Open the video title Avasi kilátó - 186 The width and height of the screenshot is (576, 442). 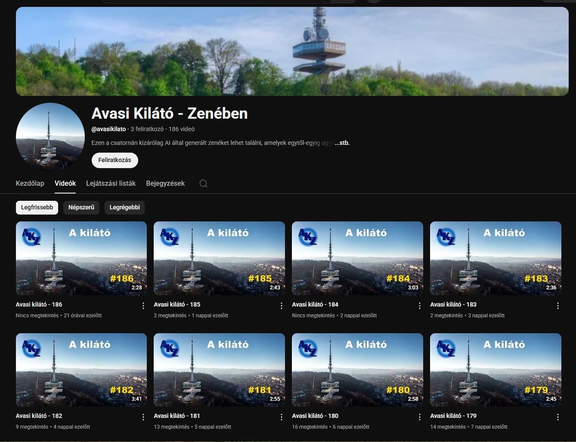(39, 304)
